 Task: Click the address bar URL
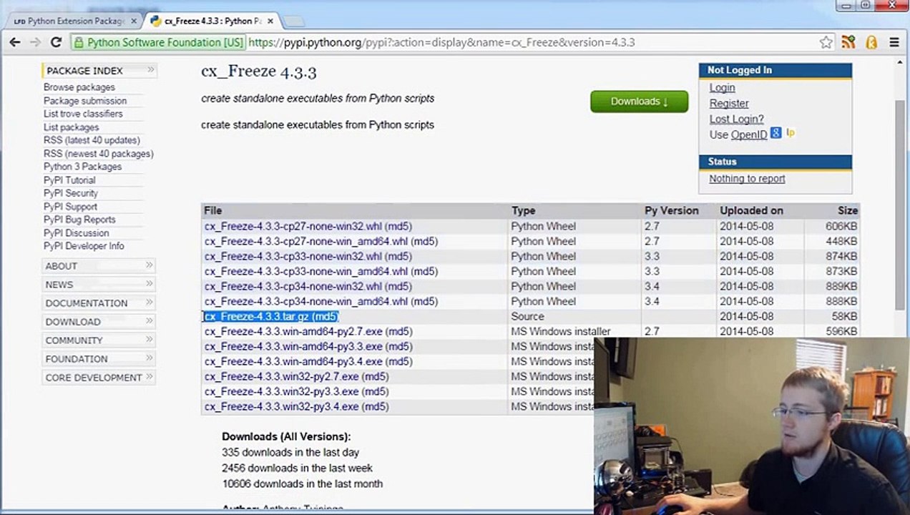(441, 42)
